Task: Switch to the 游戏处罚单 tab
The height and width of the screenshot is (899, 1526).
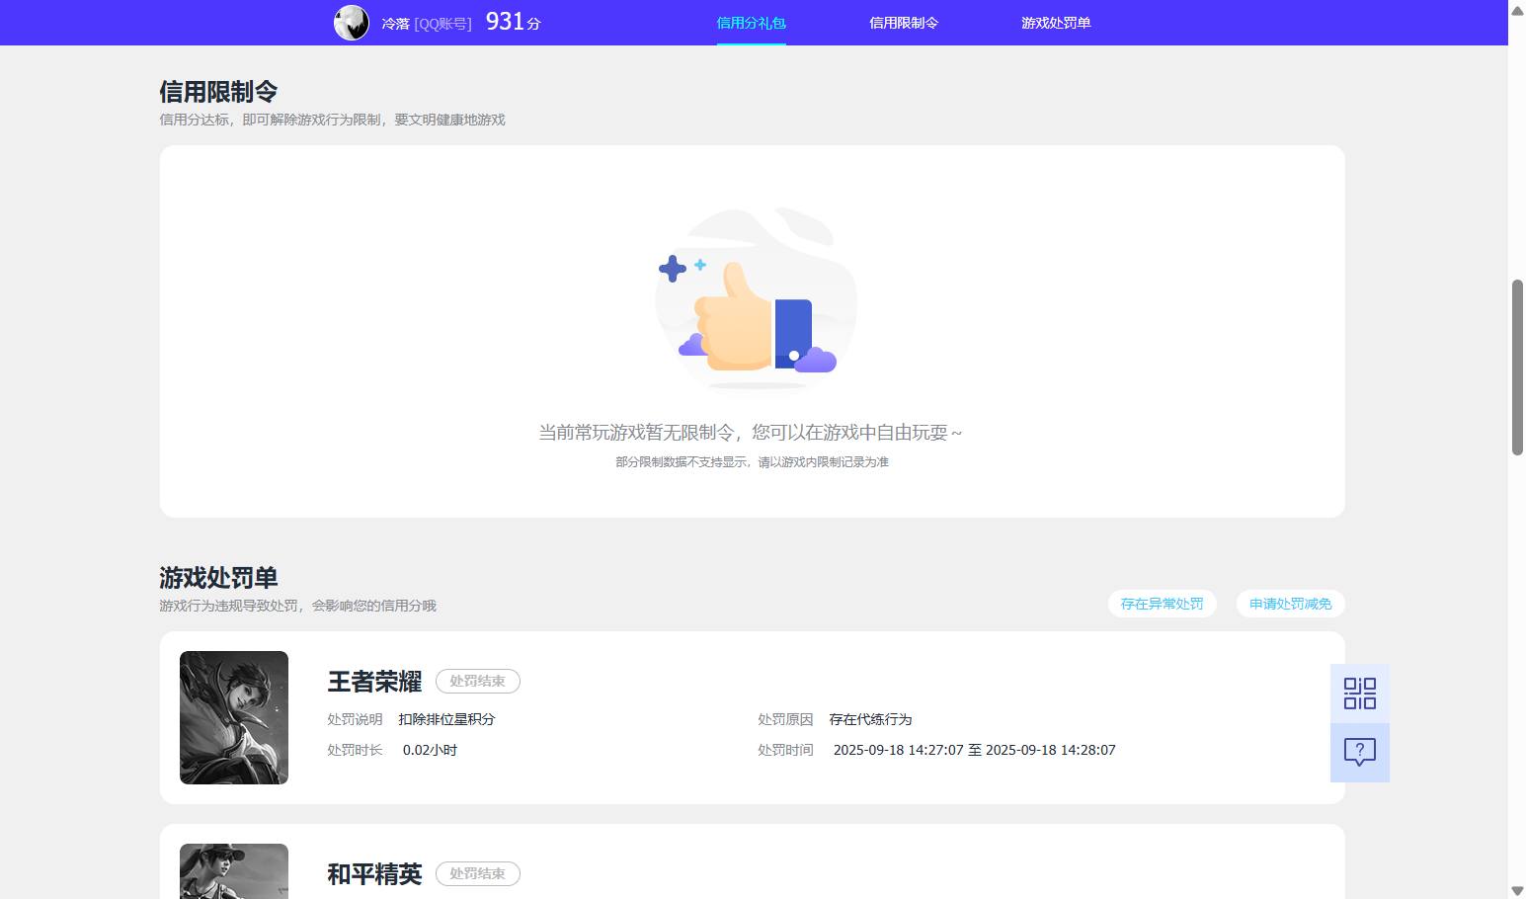Action: click(1056, 23)
